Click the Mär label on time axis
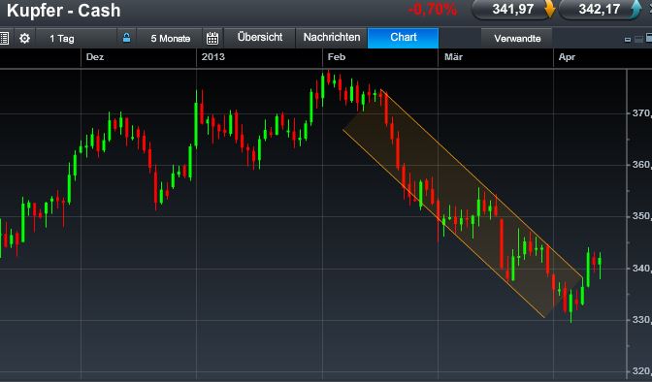The width and height of the screenshot is (652, 382). coord(453,57)
